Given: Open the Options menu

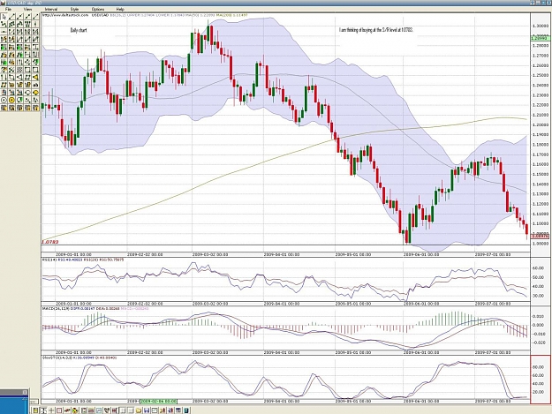Looking at the screenshot, I should [97, 9].
